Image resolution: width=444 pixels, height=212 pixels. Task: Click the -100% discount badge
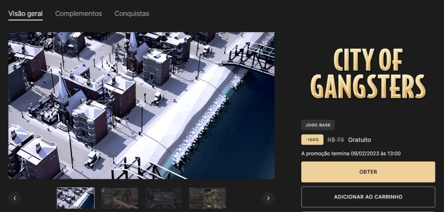click(312, 140)
